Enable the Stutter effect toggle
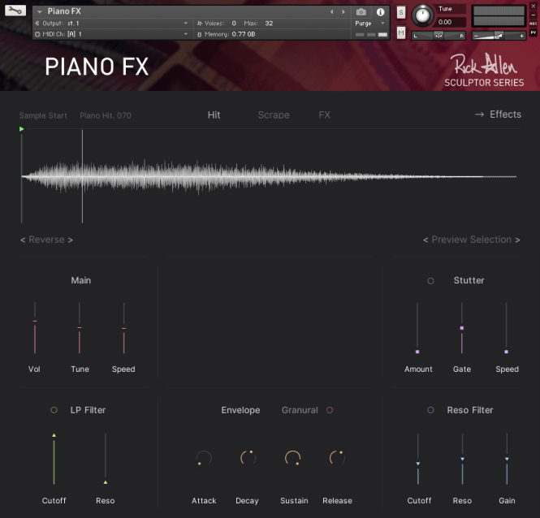 430,281
